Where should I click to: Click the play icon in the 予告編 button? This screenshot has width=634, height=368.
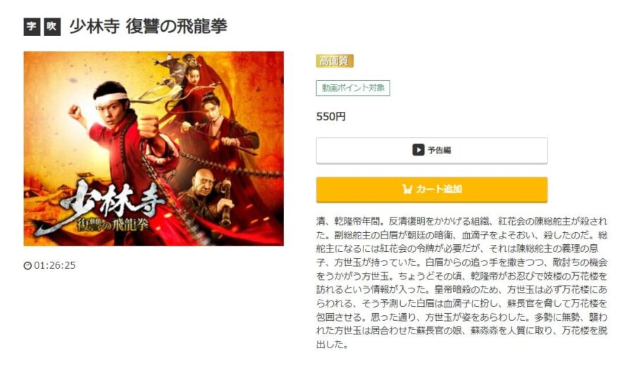coord(418,150)
